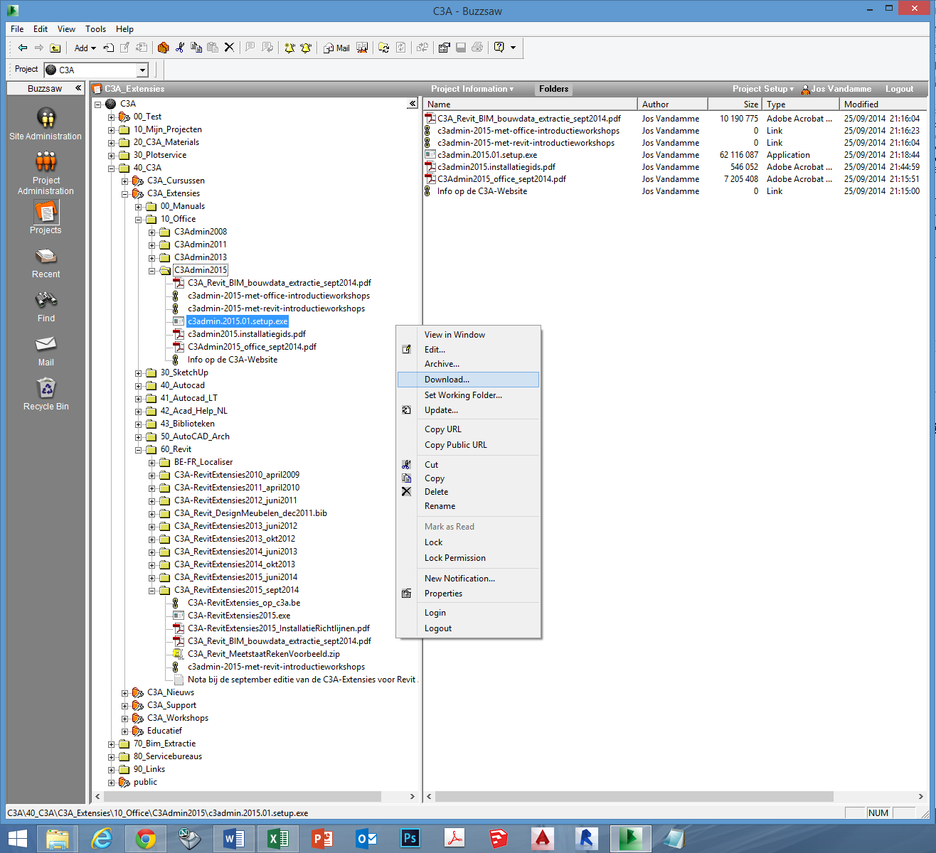Click the Mail toolbar button
Screen dimensions: 936x853
(336, 48)
